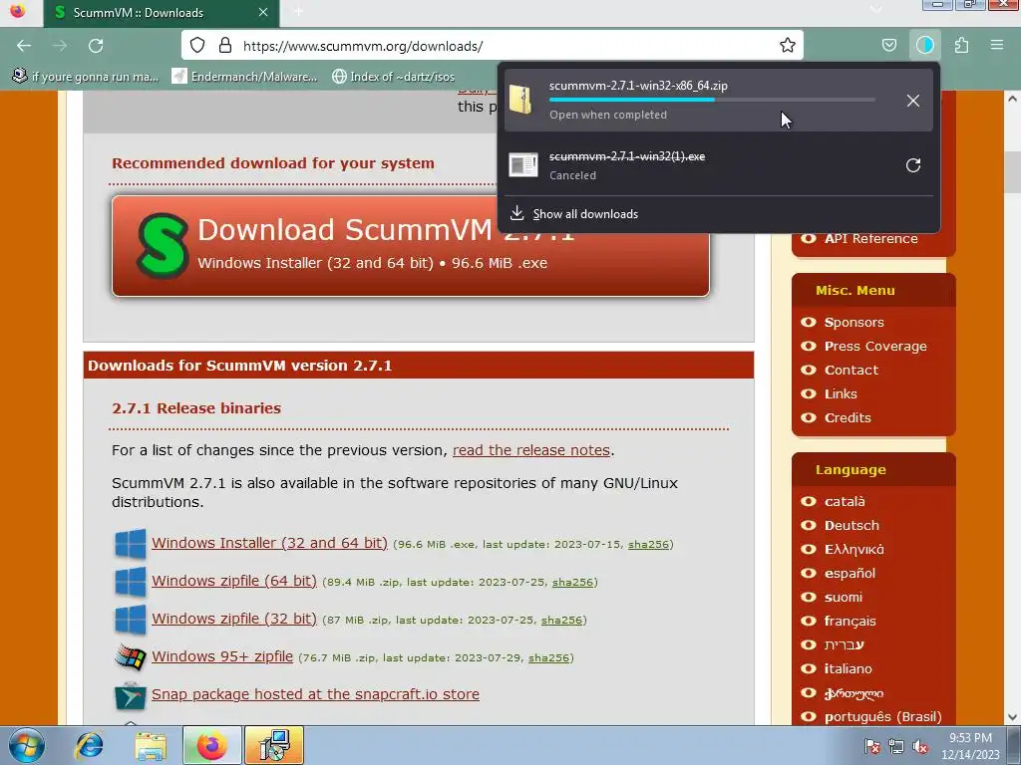The image size is (1021, 765).
Task: Switch language to français
Action: pyautogui.click(x=850, y=622)
